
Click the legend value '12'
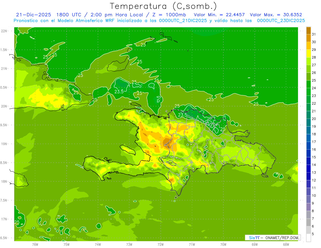(x=314, y=180)
